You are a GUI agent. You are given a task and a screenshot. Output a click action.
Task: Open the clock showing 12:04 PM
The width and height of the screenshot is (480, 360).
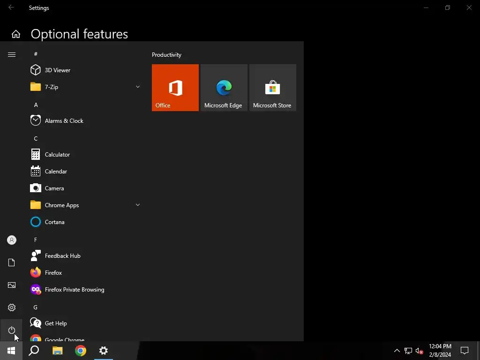[x=440, y=351]
